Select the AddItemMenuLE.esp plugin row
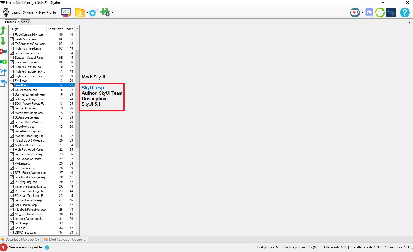 (42, 145)
